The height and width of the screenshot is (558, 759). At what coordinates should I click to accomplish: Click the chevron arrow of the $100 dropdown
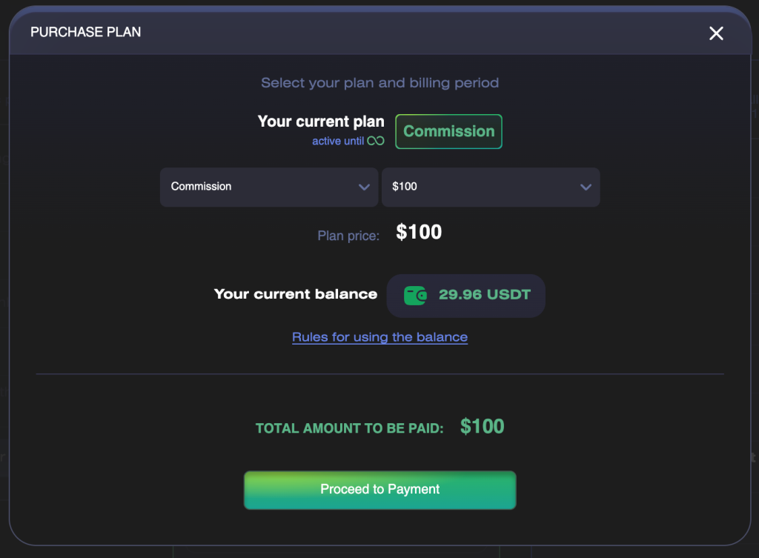click(586, 187)
